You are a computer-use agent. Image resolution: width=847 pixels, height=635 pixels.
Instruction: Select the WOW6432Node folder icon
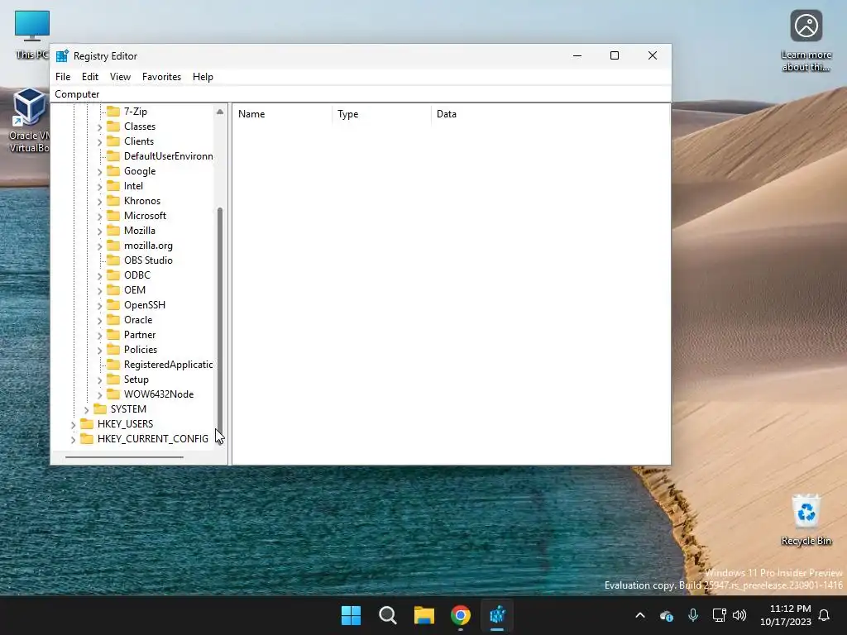(112, 394)
